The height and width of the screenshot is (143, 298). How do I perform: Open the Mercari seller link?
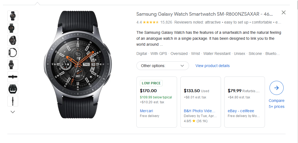pyautogui.click(x=146, y=111)
